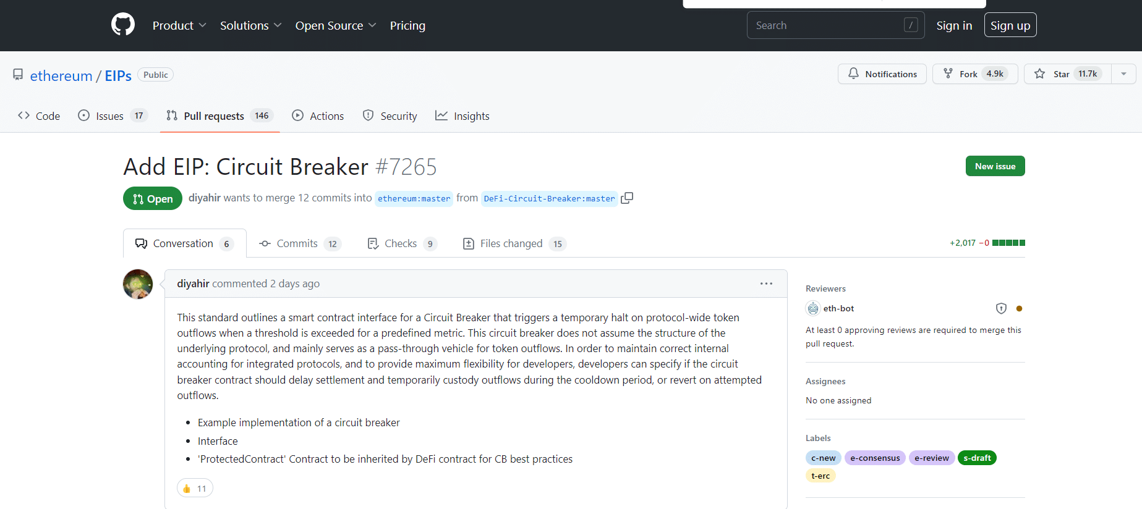Click the DeFi-Circuit-Breaker:master branch link

[549, 198]
